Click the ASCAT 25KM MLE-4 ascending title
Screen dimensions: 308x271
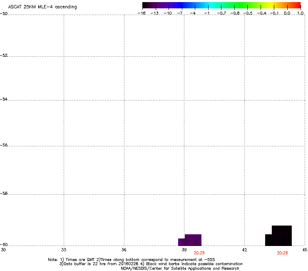tap(42, 7)
